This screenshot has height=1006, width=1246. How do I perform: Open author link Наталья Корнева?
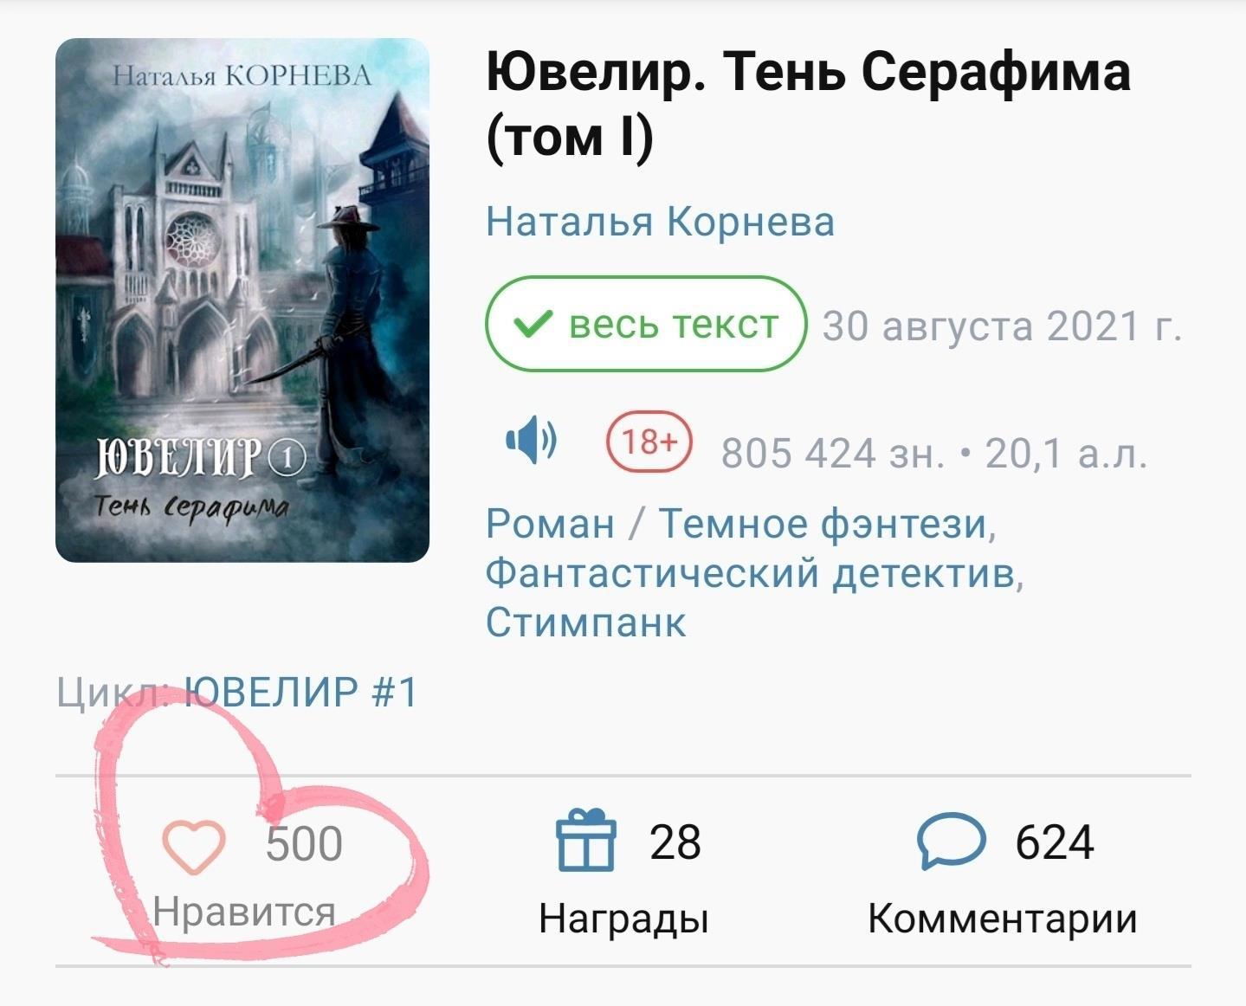click(x=660, y=222)
